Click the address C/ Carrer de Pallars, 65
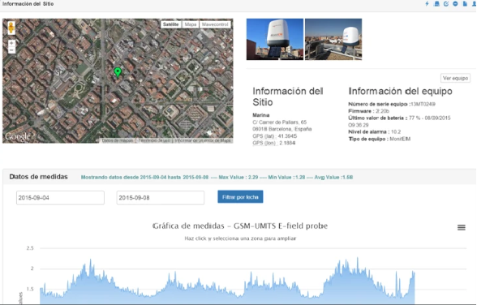 pyautogui.click(x=280, y=122)
